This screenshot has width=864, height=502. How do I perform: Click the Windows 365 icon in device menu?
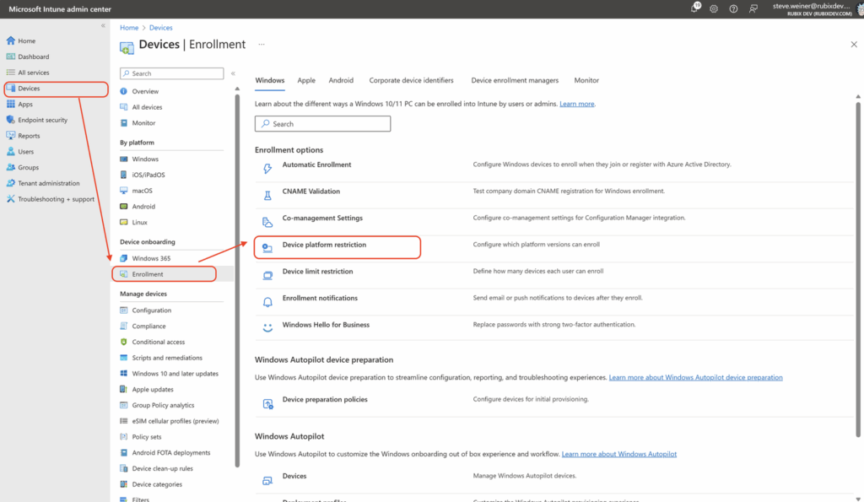[123, 258]
